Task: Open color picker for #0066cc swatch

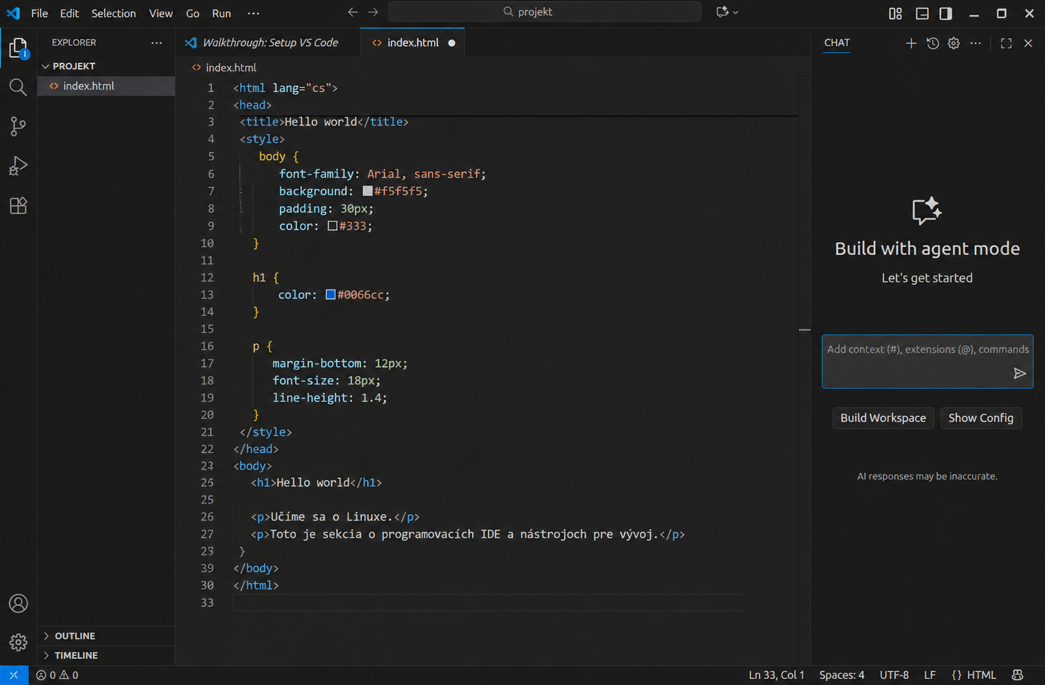Action: click(x=331, y=294)
